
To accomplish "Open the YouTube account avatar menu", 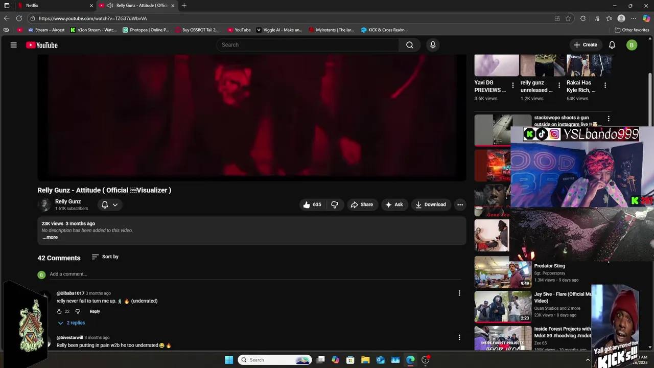I will coord(632,45).
